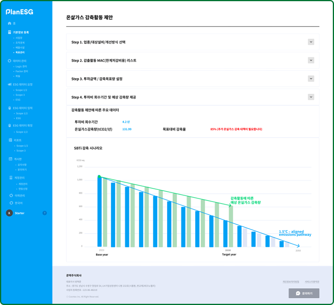Click the 데이터 관리 circular icon
This screenshot has width=334, height=305.
[9, 61]
